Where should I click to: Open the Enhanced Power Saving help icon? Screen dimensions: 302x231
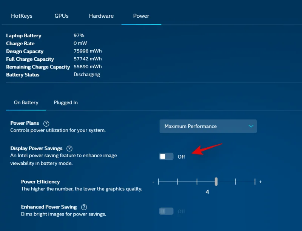click(x=84, y=207)
